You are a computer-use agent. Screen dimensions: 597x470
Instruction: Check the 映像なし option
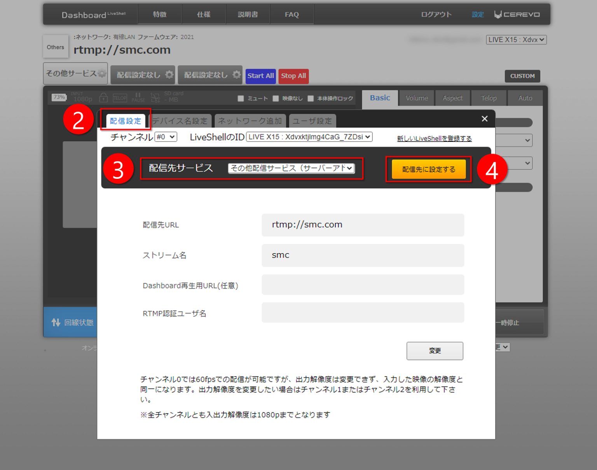coord(276,98)
